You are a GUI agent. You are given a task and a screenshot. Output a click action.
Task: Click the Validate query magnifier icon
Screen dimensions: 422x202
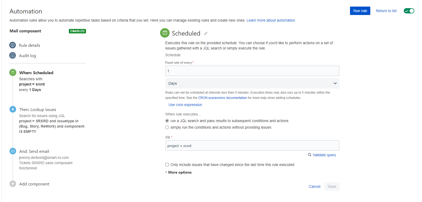[x=310, y=155]
